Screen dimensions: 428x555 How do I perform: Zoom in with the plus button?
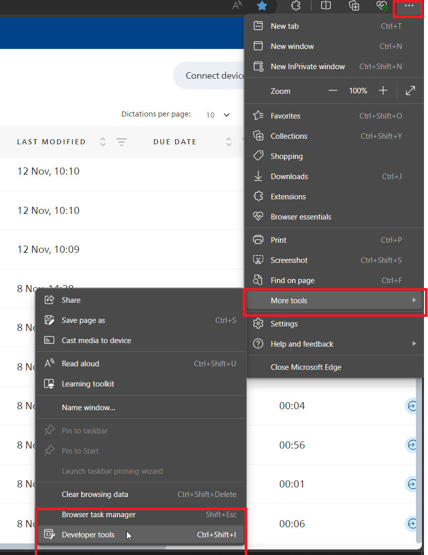point(383,91)
